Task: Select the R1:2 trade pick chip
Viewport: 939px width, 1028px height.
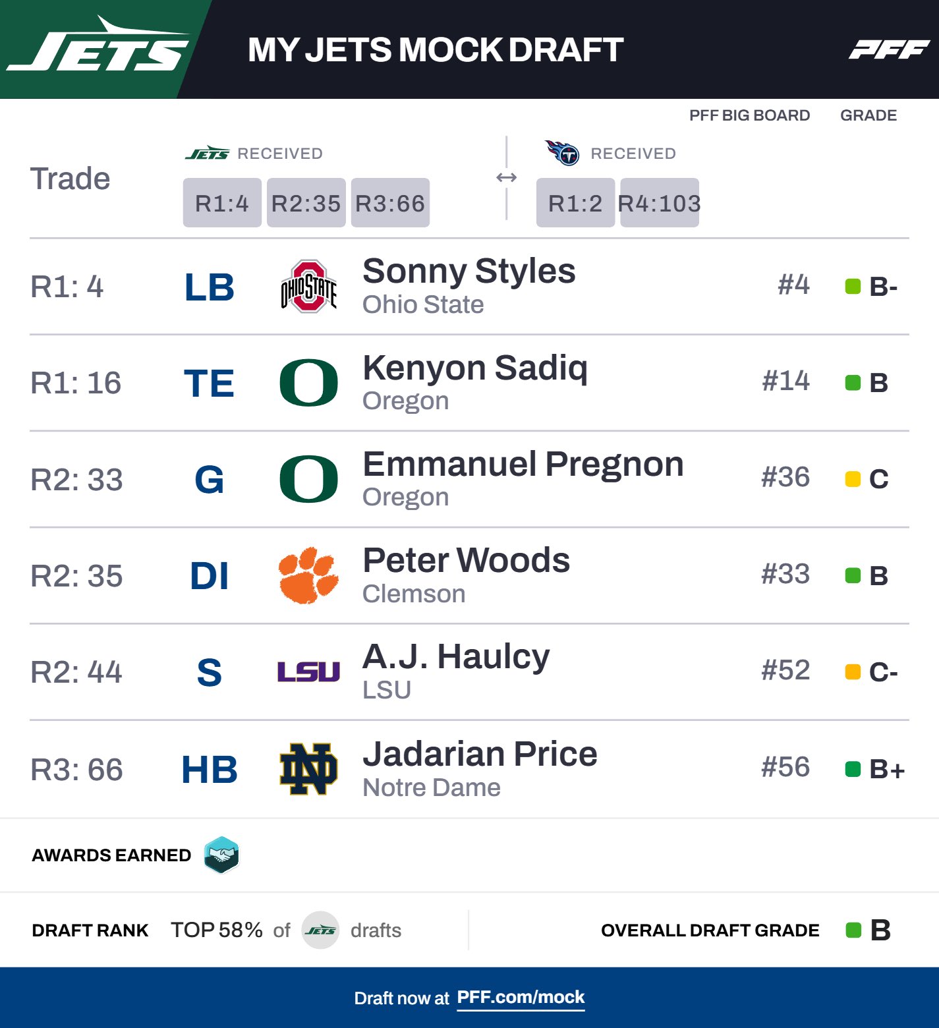Action: [575, 203]
